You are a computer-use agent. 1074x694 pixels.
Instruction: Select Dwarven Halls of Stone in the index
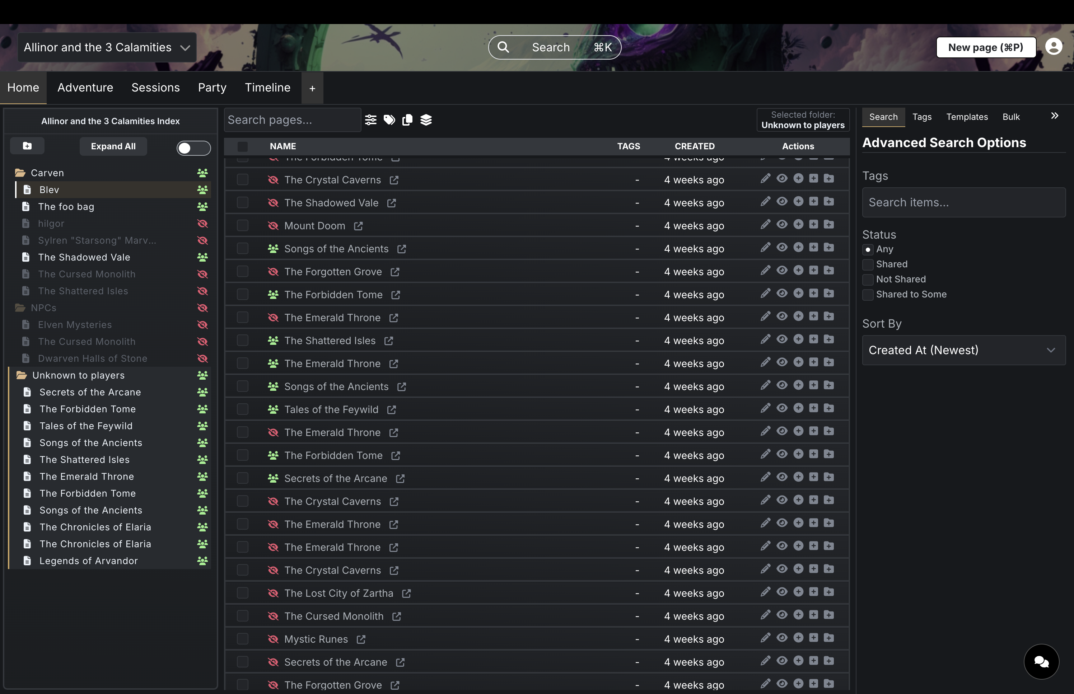click(92, 359)
